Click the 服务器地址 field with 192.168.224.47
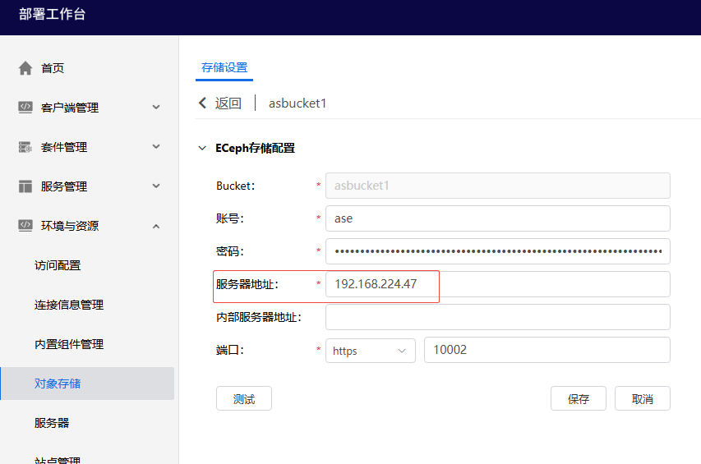 coord(498,284)
